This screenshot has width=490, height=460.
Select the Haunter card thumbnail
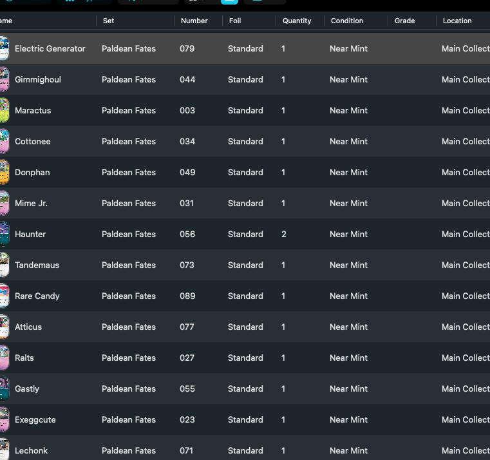5,234
